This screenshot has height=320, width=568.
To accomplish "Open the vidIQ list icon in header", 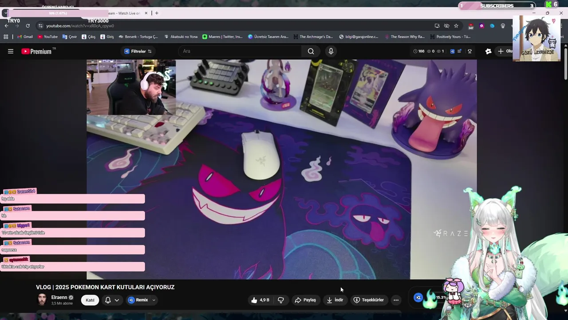I will point(459,51).
